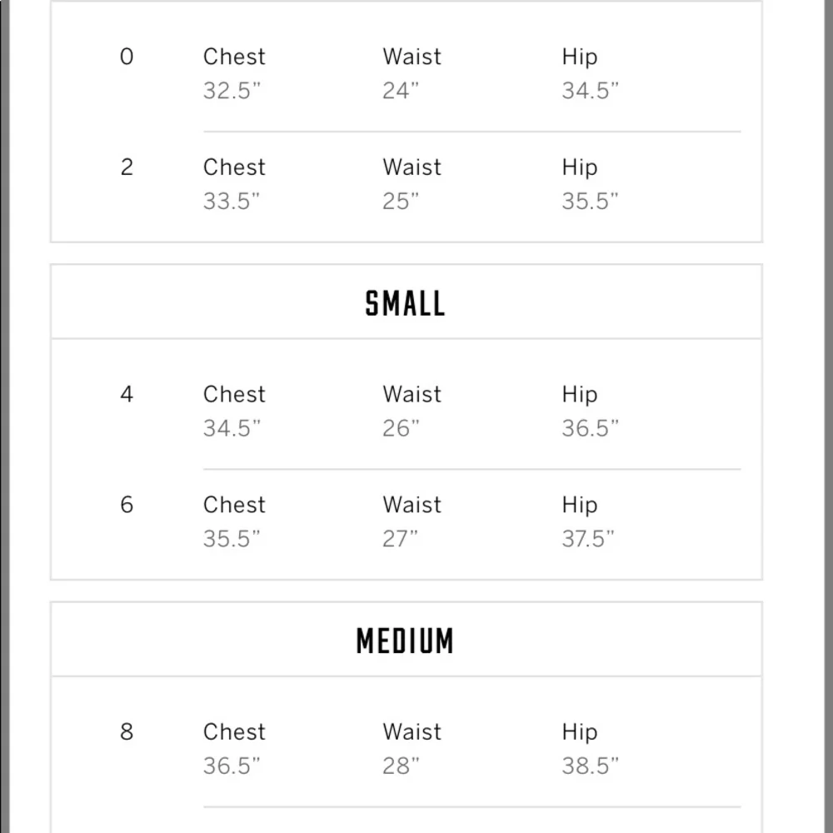Click size 8 row label
The height and width of the screenshot is (833, 833).
click(127, 731)
